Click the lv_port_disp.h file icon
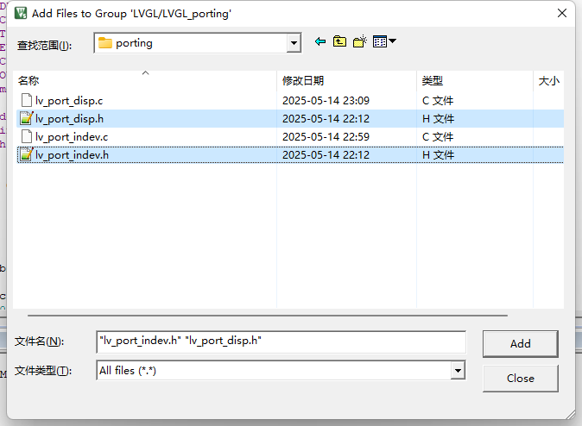 click(27, 119)
